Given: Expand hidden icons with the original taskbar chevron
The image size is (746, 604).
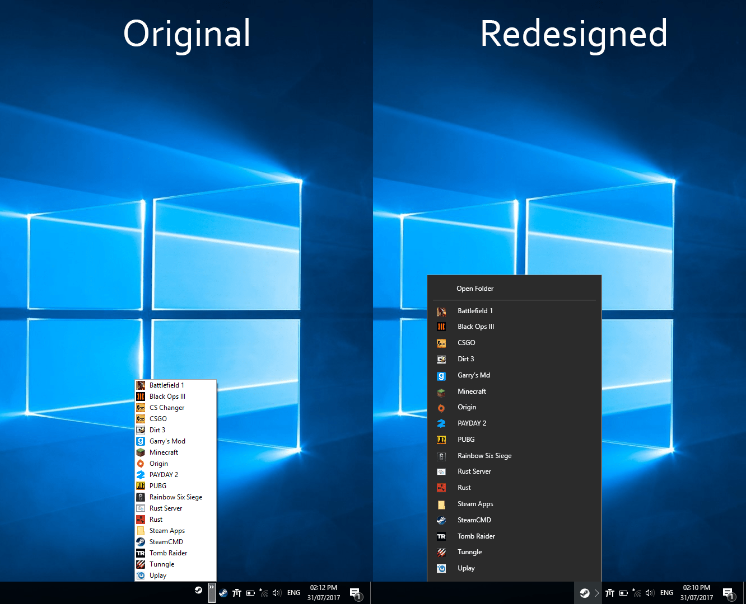Looking at the screenshot, I should pyautogui.click(x=211, y=592).
